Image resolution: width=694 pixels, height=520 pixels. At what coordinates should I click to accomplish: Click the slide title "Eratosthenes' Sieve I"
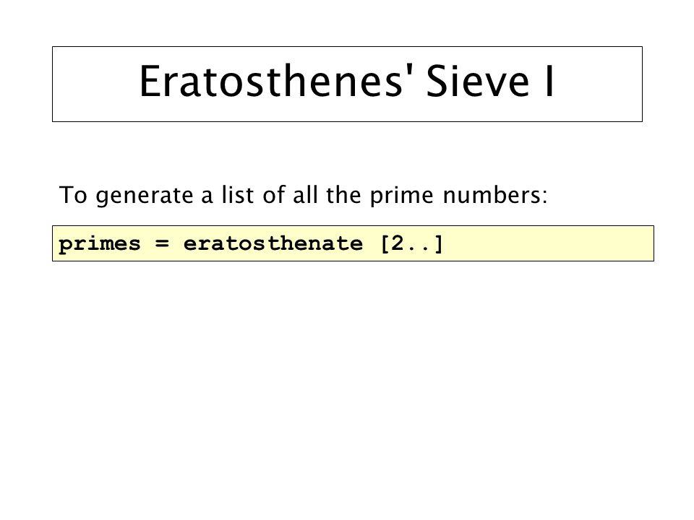pos(346,82)
